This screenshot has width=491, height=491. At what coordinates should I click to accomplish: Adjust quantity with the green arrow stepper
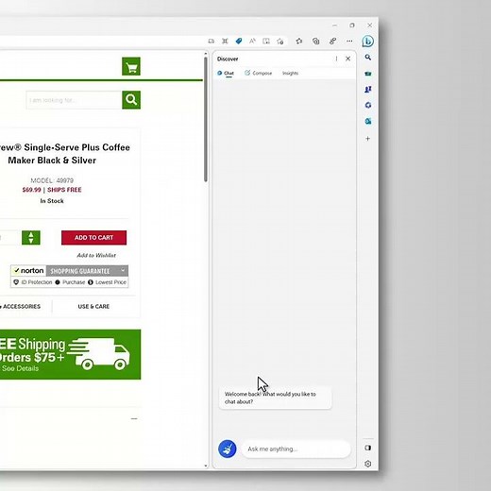pos(31,238)
